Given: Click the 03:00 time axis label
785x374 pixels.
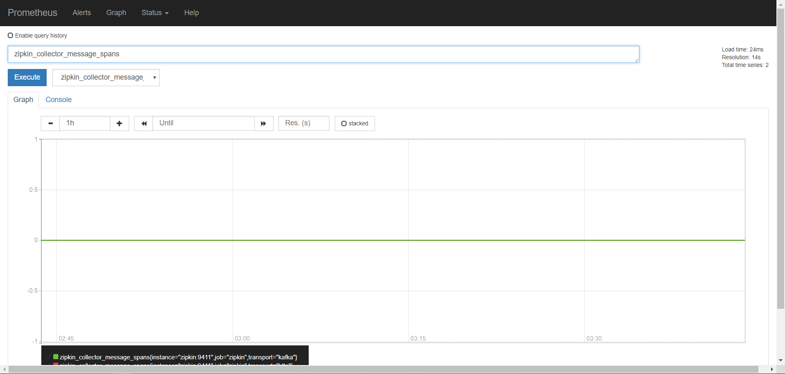Looking at the screenshot, I should (x=242, y=338).
